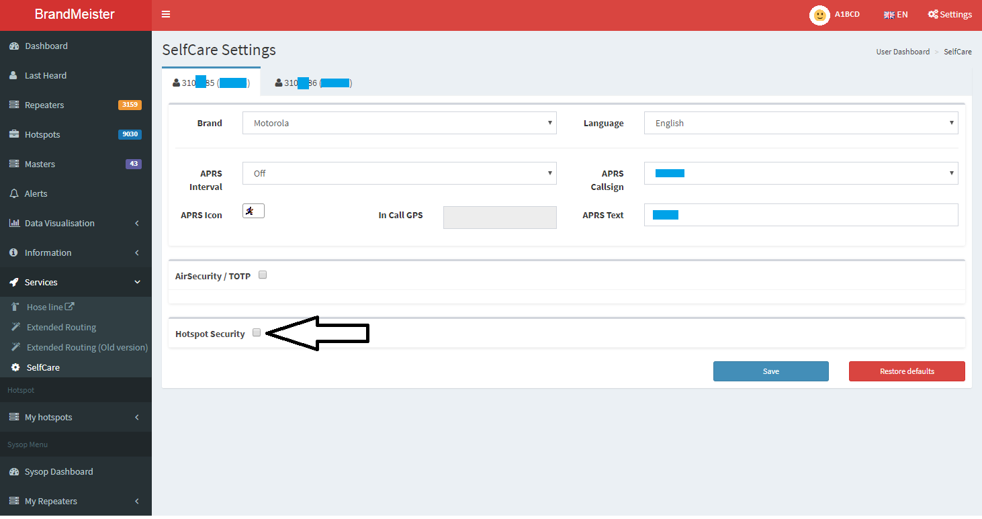Click the hamburger menu toggle icon
982x519 pixels.
166,14
